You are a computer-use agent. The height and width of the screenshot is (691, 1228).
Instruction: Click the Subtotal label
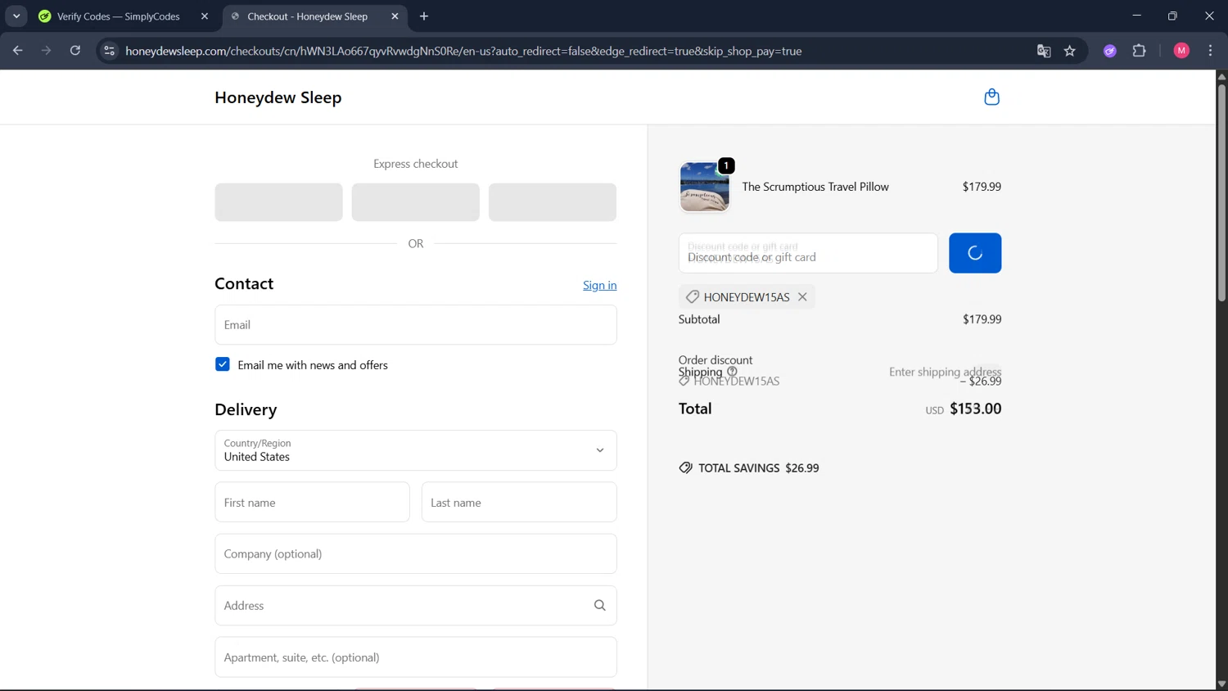pos(699,319)
